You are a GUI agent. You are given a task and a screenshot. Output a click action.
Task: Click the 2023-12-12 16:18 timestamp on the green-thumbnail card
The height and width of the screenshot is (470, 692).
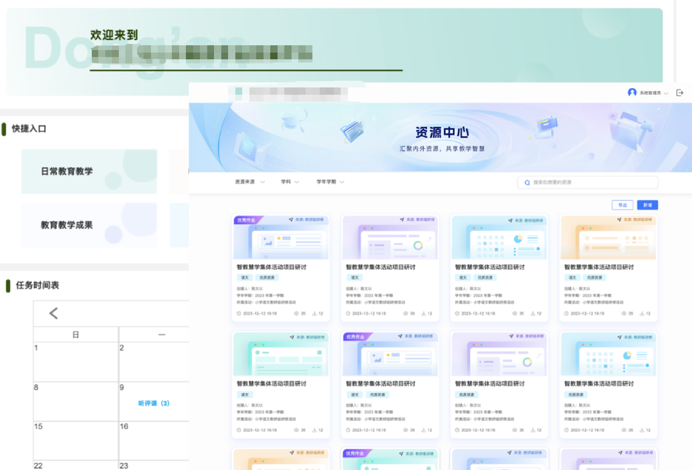(x=260, y=430)
